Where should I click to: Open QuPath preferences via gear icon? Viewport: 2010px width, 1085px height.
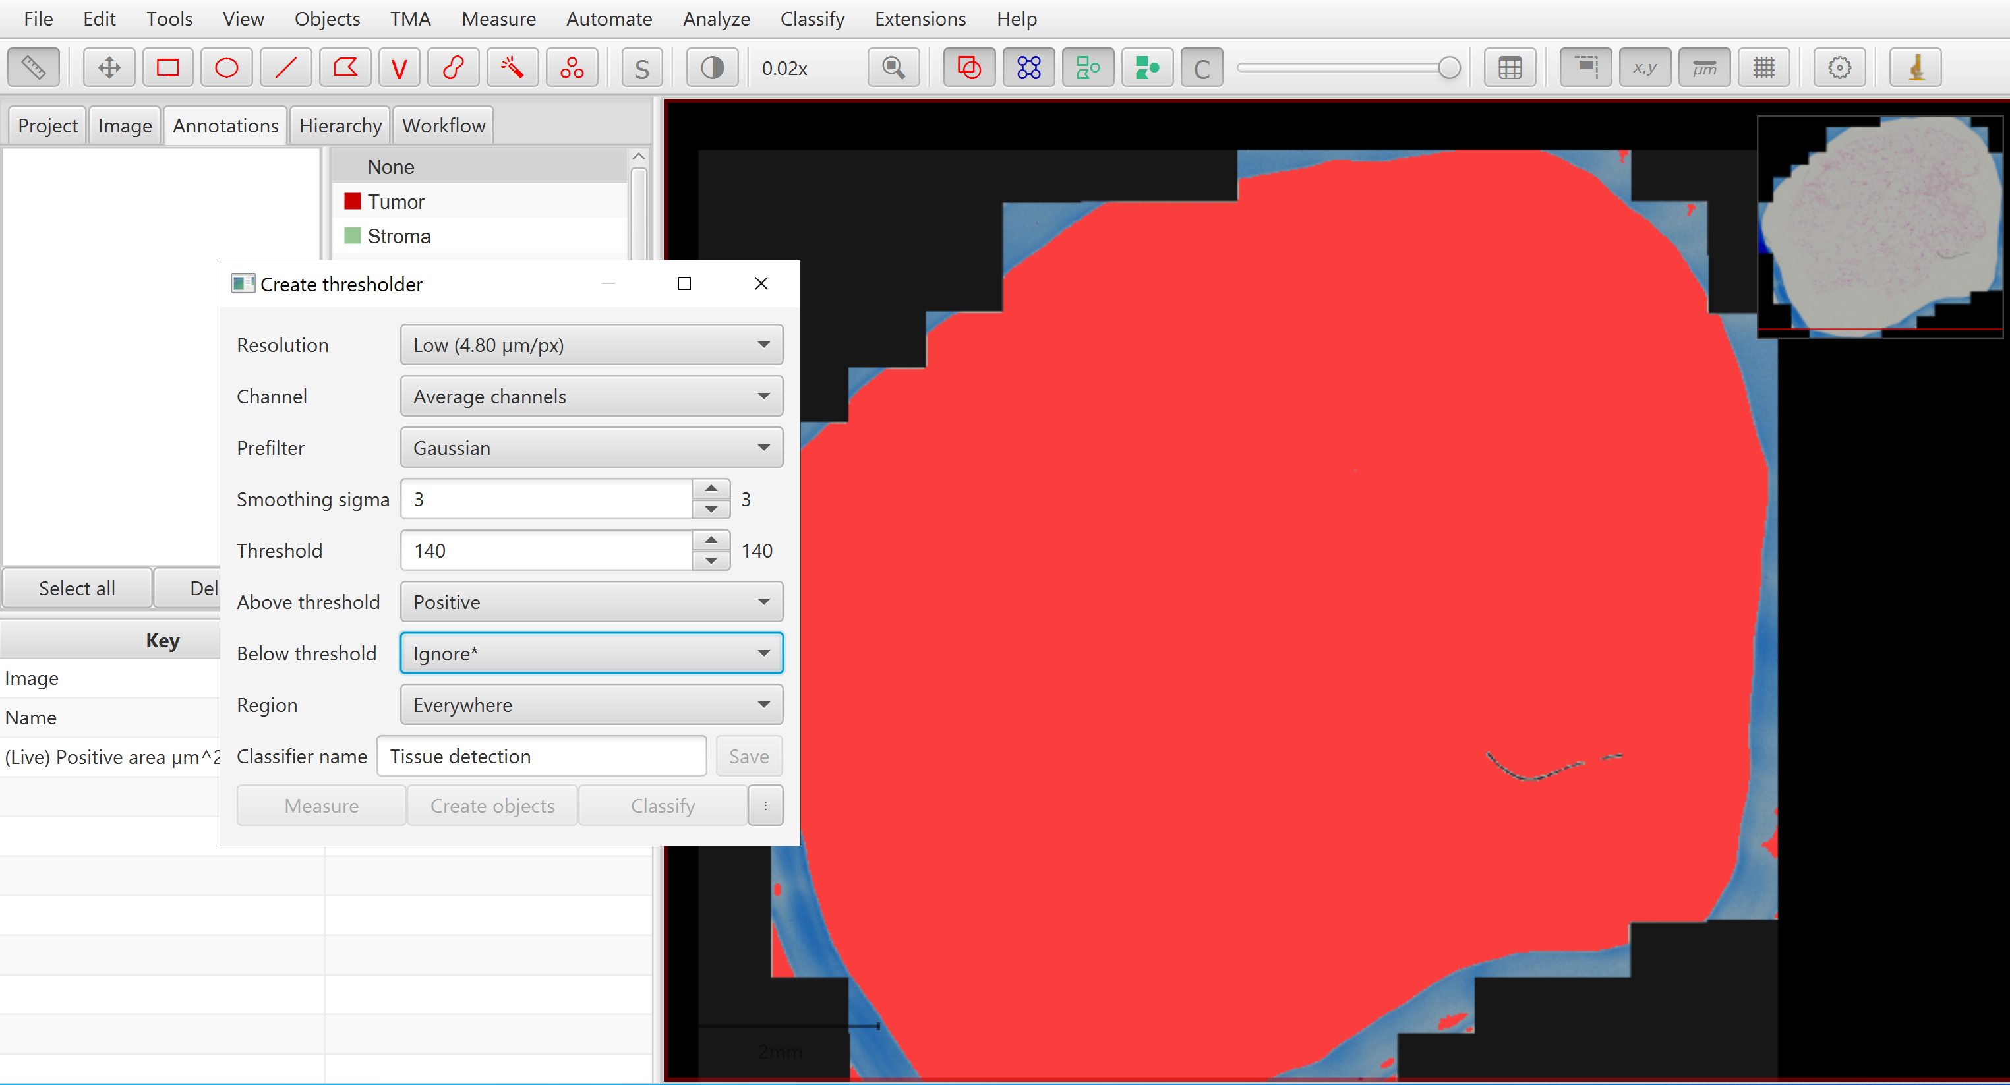click(1839, 67)
